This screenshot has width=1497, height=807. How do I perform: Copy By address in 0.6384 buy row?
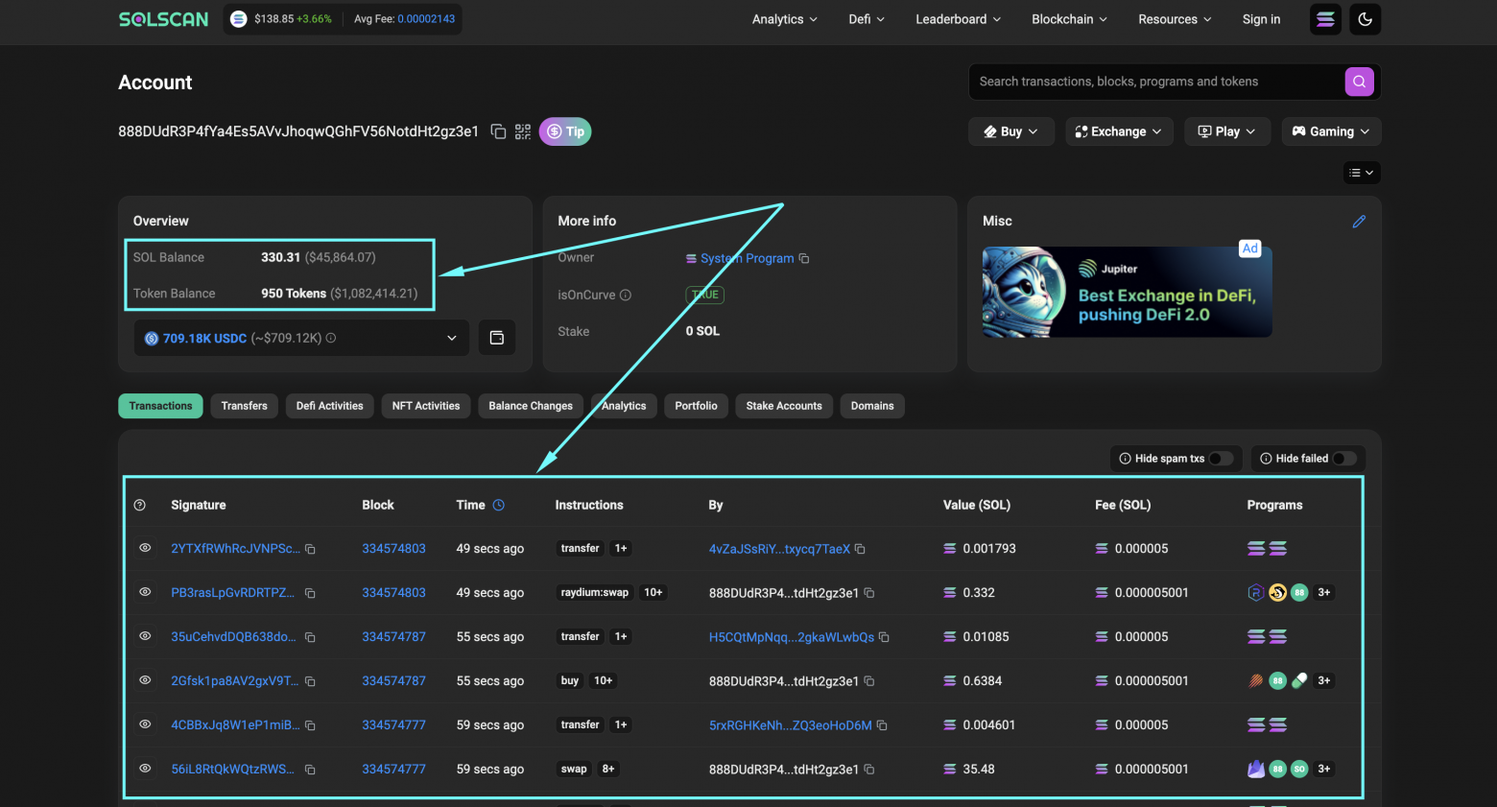point(869,681)
